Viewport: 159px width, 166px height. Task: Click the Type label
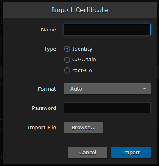tap(50, 49)
